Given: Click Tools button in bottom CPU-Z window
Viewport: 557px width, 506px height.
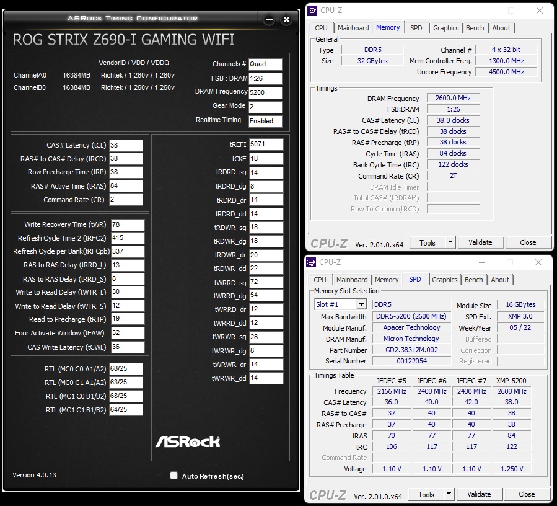Looking at the screenshot, I should [426, 494].
